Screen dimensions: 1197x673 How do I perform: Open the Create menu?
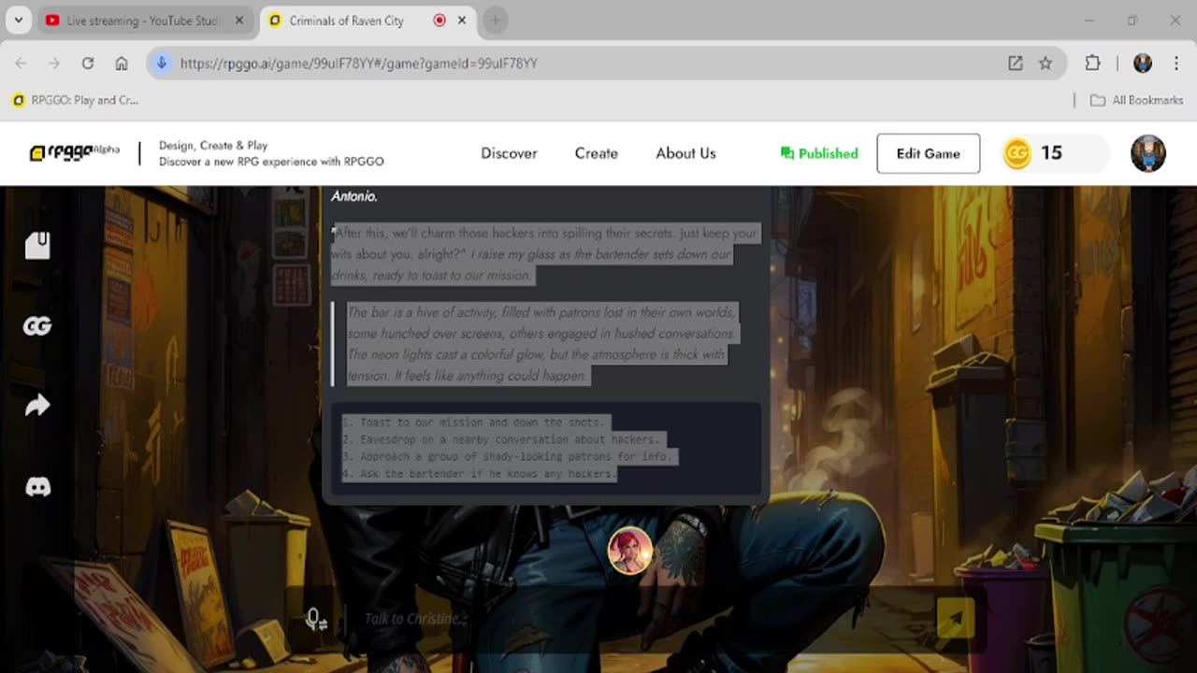point(596,153)
